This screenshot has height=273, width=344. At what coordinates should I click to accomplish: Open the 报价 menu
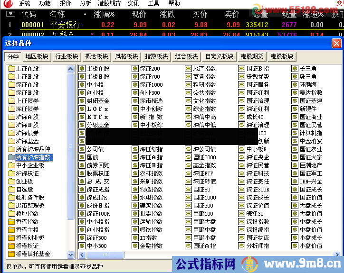65,3
